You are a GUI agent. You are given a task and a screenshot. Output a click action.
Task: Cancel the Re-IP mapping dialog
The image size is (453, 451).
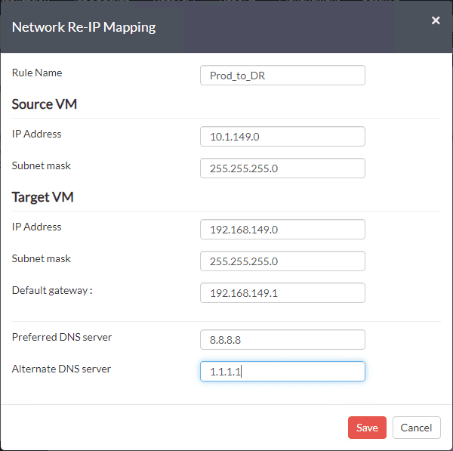click(416, 428)
